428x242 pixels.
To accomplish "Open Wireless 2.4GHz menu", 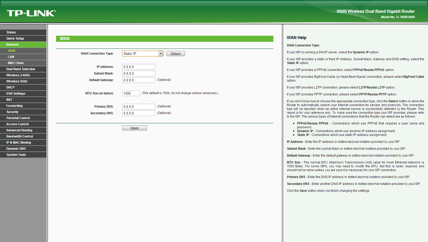I will (x=23, y=75).
